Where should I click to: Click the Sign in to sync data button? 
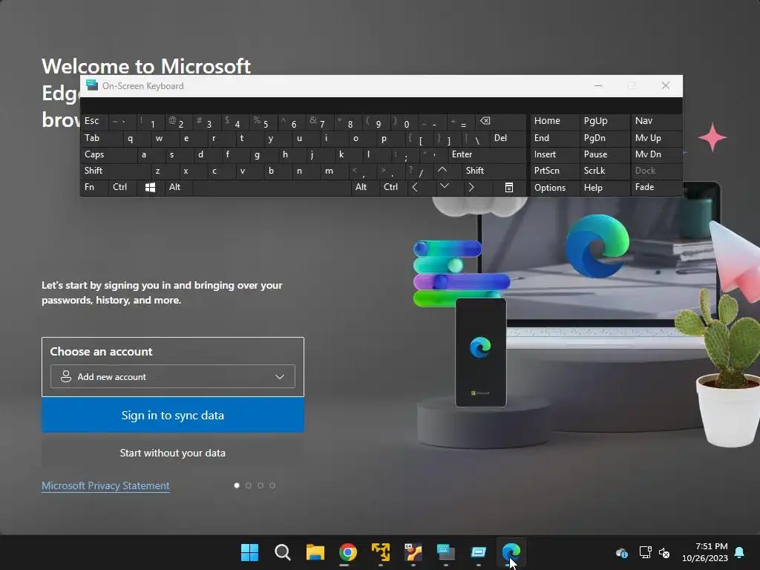pos(172,416)
